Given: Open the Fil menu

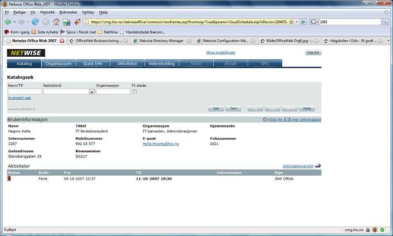Looking at the screenshot, I should 7,12.
